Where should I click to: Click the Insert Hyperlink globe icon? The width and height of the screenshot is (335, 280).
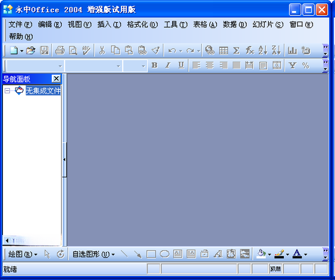[x=210, y=50]
